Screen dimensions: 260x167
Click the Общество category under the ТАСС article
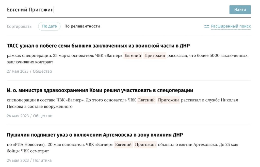tap(42, 71)
